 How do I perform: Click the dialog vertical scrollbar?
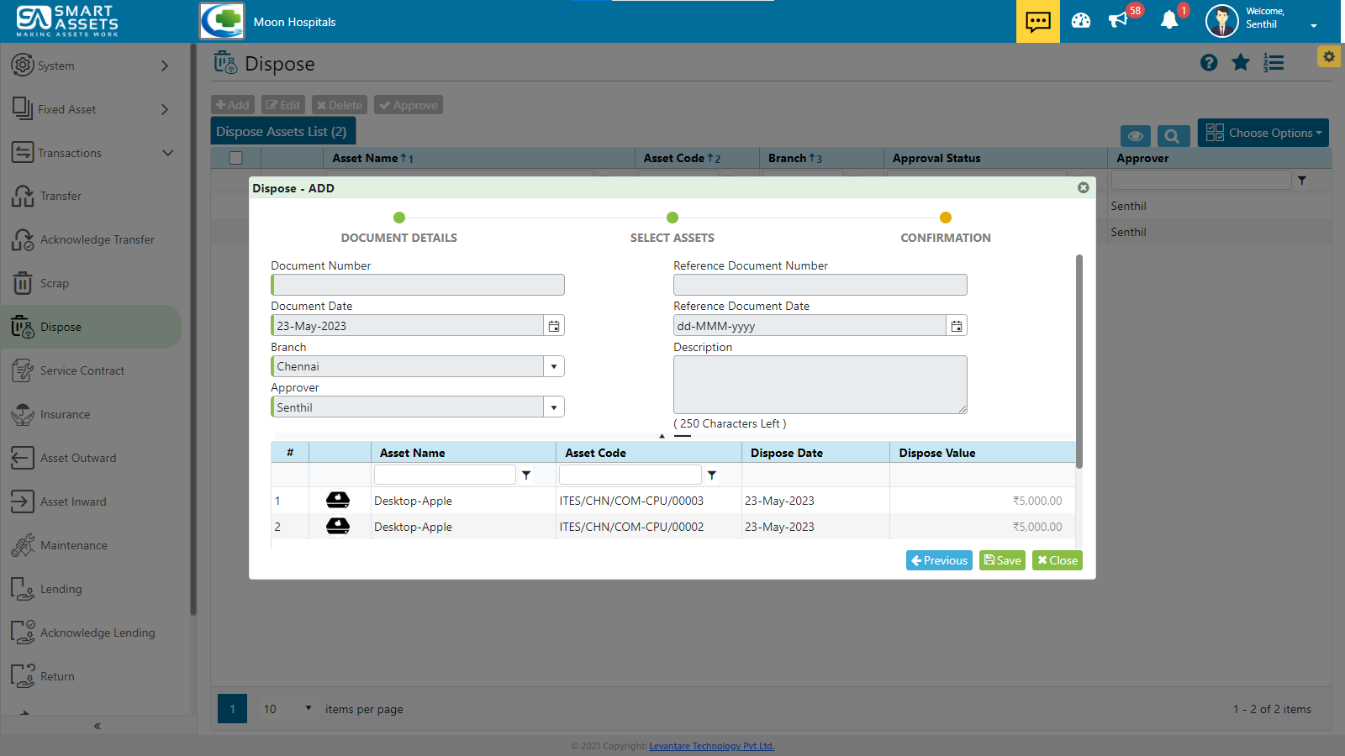[x=1079, y=361]
